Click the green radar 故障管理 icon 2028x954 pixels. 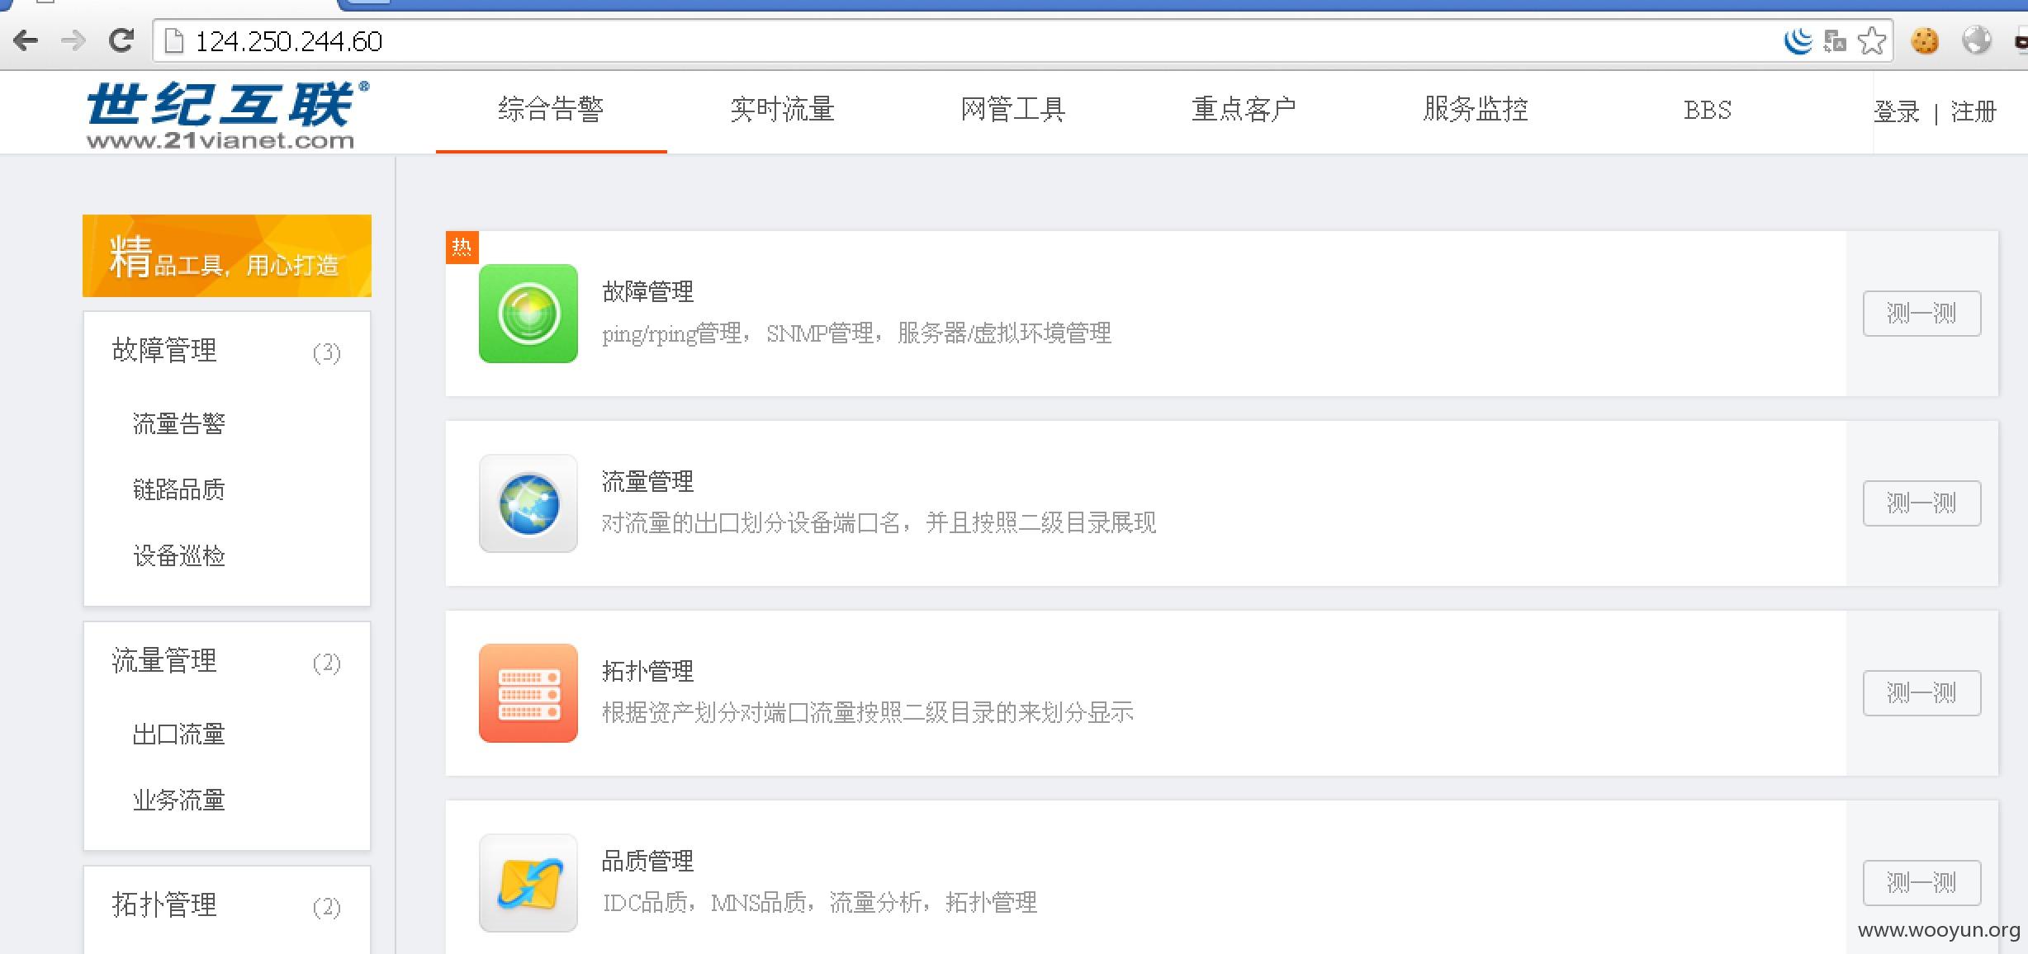pos(528,314)
